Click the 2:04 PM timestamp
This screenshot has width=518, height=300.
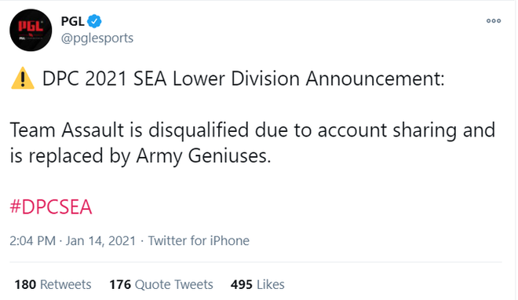pyautogui.click(x=32, y=241)
